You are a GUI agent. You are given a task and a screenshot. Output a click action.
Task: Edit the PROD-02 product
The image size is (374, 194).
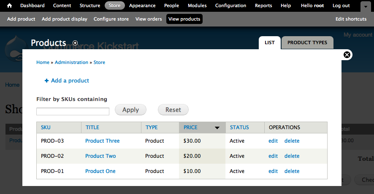pyautogui.click(x=273, y=156)
